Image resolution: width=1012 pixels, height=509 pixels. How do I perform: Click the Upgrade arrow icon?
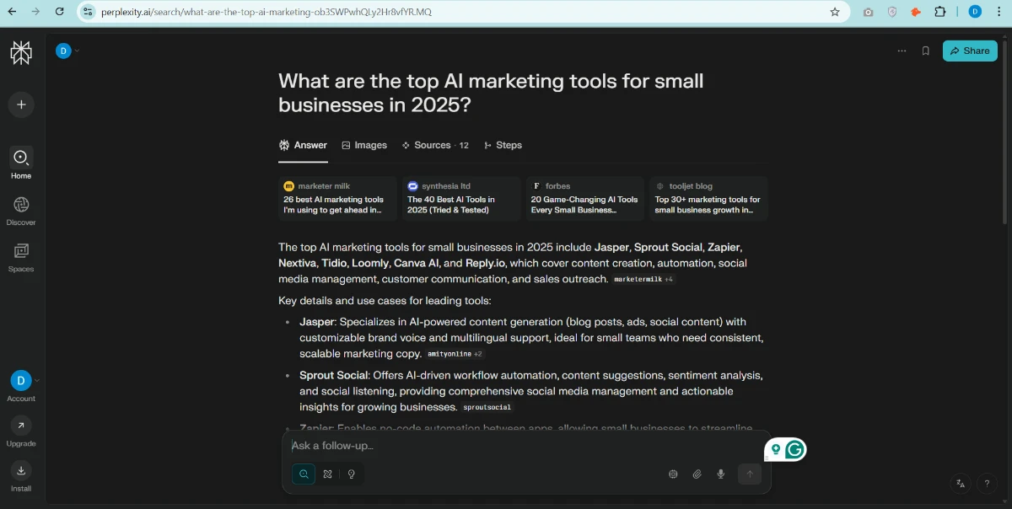[21, 426]
